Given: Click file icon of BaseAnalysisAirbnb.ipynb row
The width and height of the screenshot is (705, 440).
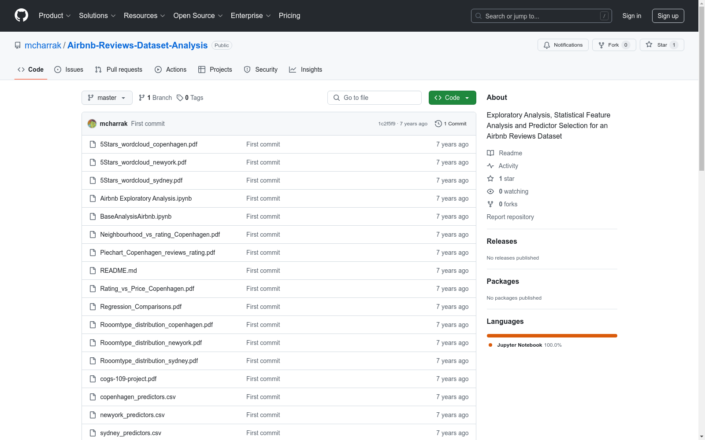Looking at the screenshot, I should 93,216.
